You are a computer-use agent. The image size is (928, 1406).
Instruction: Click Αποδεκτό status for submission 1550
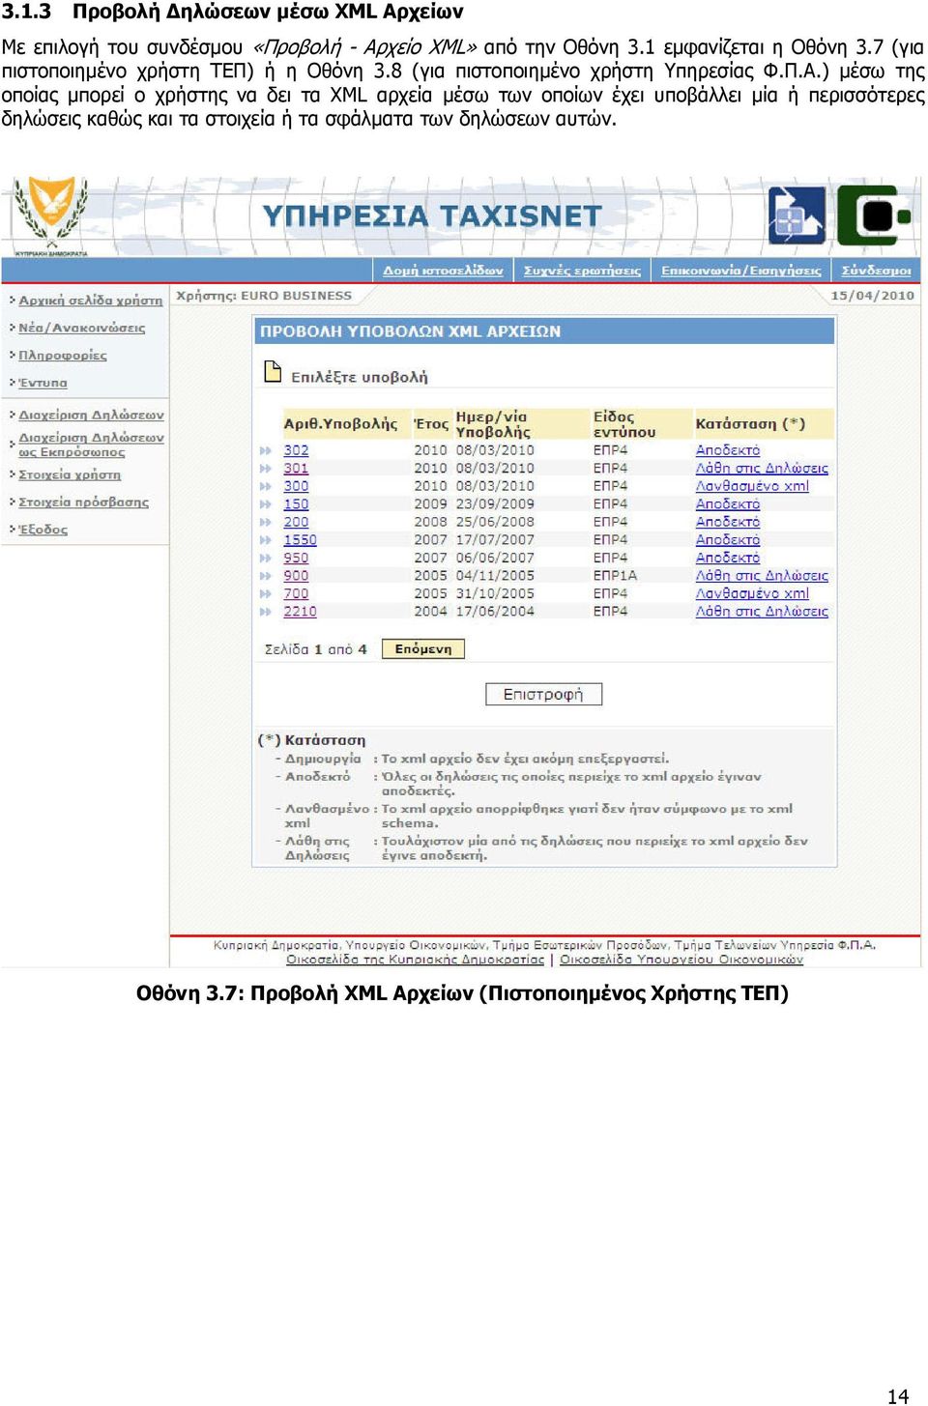click(x=728, y=540)
